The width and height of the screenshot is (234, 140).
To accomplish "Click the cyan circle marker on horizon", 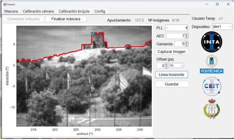I will click(92, 33).
